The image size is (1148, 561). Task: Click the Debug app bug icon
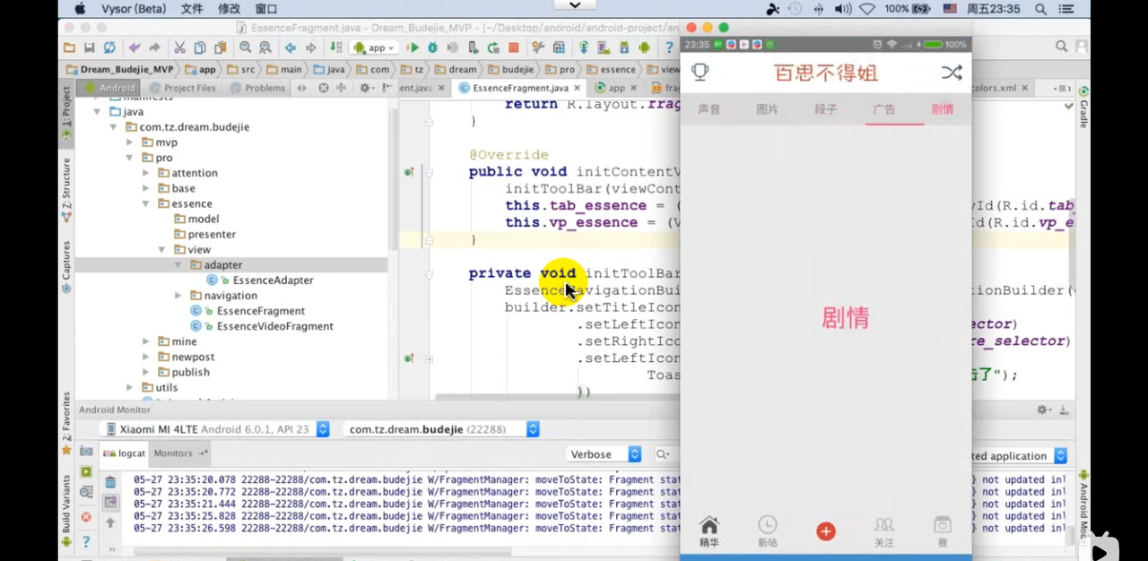[432, 47]
